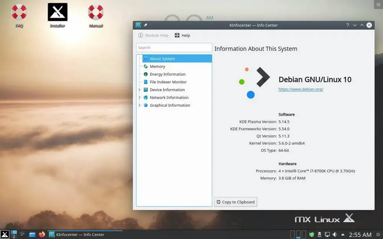Expand the Network Information node
The image size is (383, 239).
[x=139, y=98]
